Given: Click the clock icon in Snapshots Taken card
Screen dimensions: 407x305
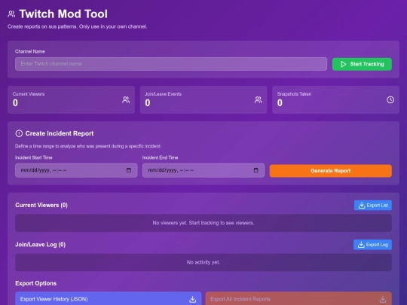Looking at the screenshot, I should (390, 100).
